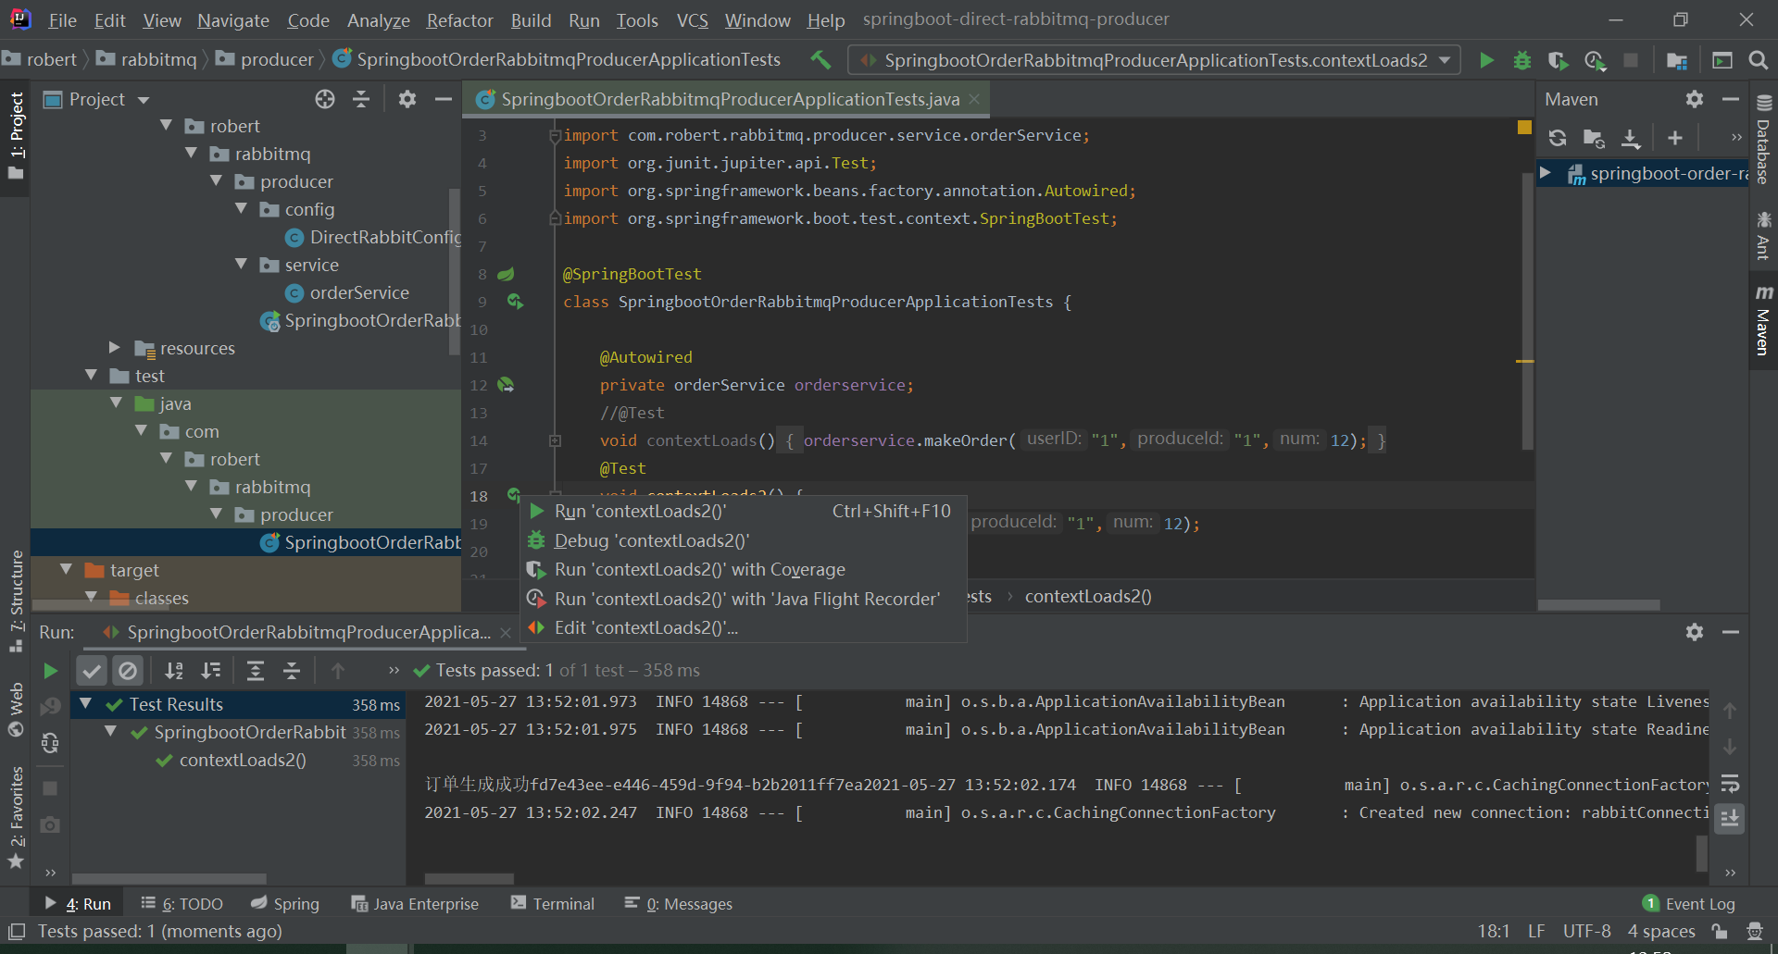Image resolution: width=1778 pixels, height=954 pixels.
Task: Open the run configuration dropdown
Action: point(1154,60)
